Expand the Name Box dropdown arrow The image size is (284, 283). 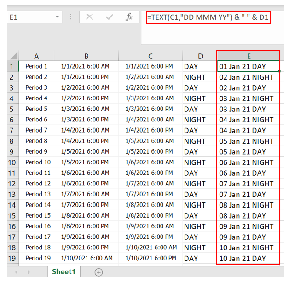tap(58, 17)
